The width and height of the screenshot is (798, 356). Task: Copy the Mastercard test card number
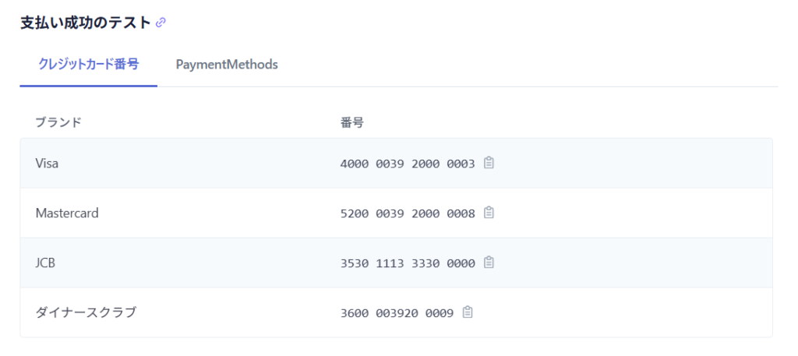point(489,213)
